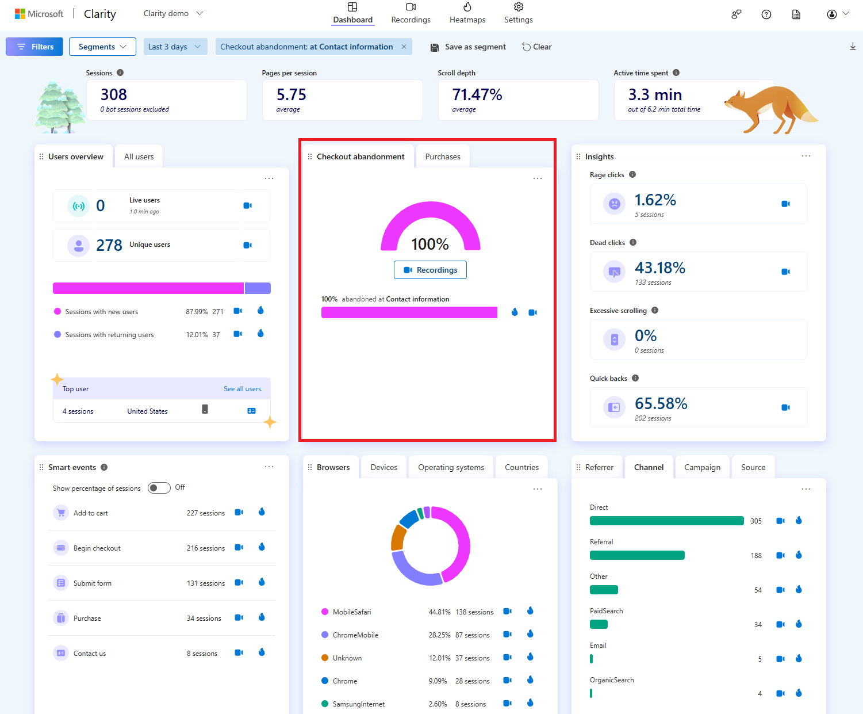863x714 pixels.
Task: Open heatmap for ChromeMobile browser
Action: pos(530,634)
